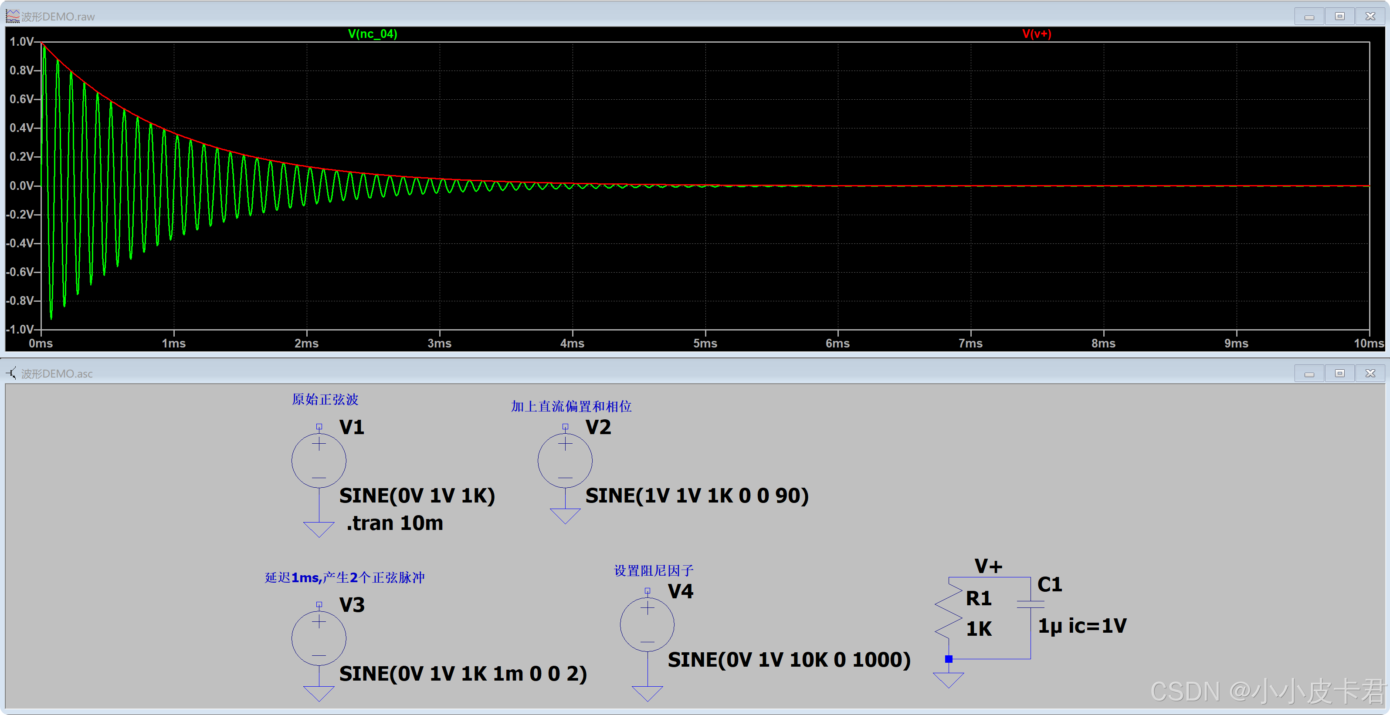Click the V1 voltage source symbol

pos(319,461)
